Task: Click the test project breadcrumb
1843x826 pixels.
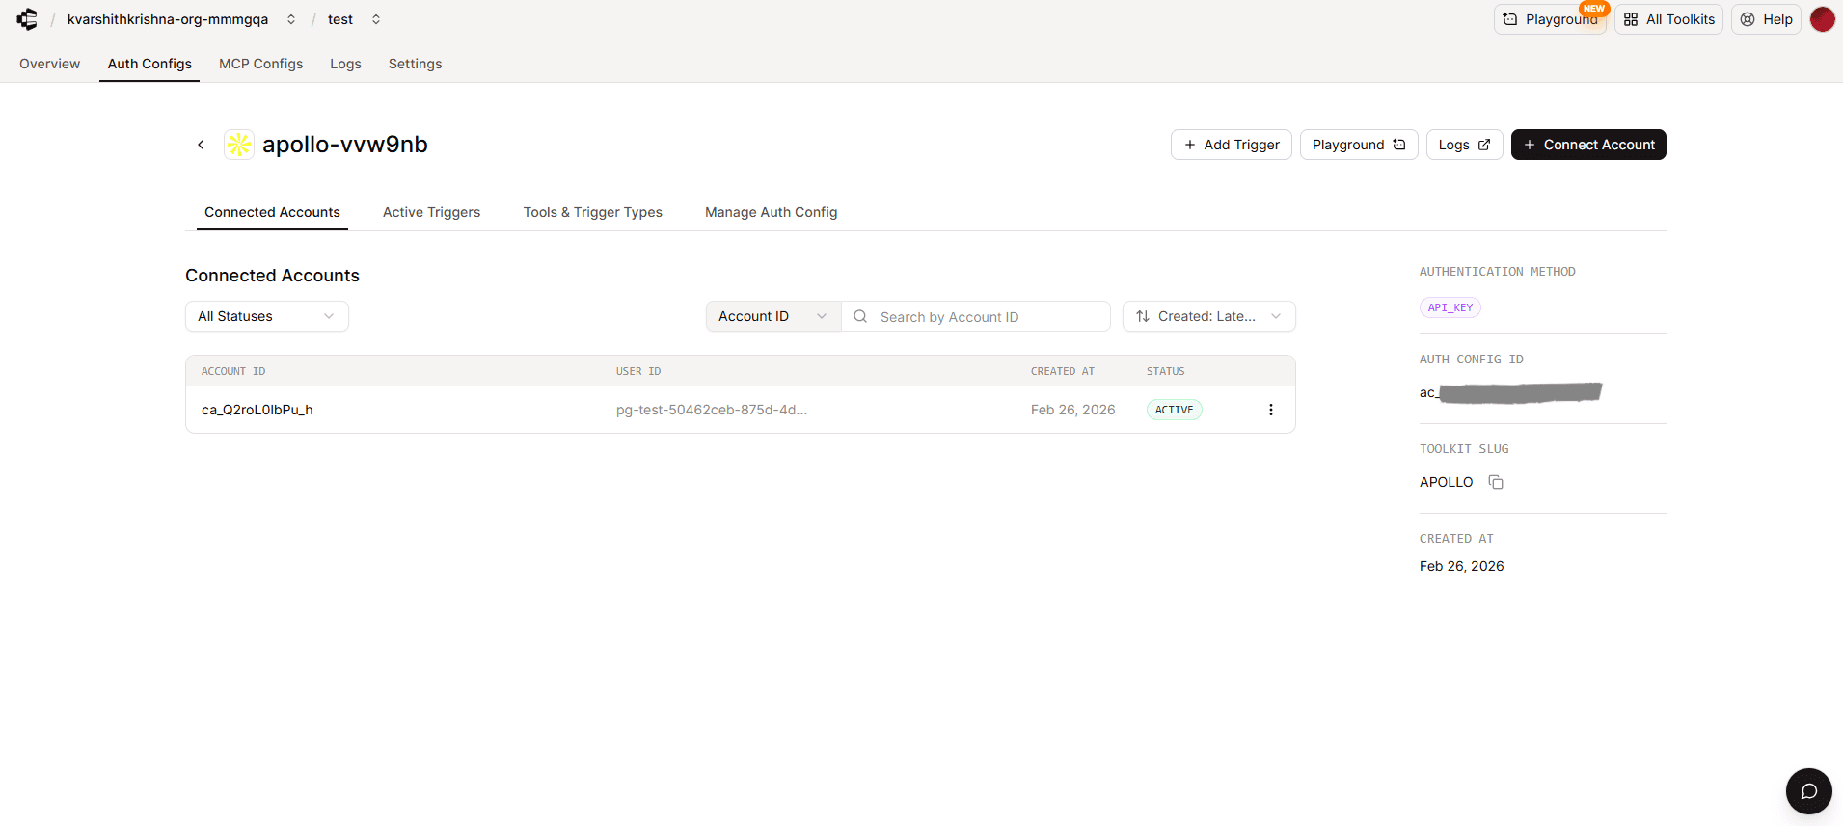Action: point(340,19)
